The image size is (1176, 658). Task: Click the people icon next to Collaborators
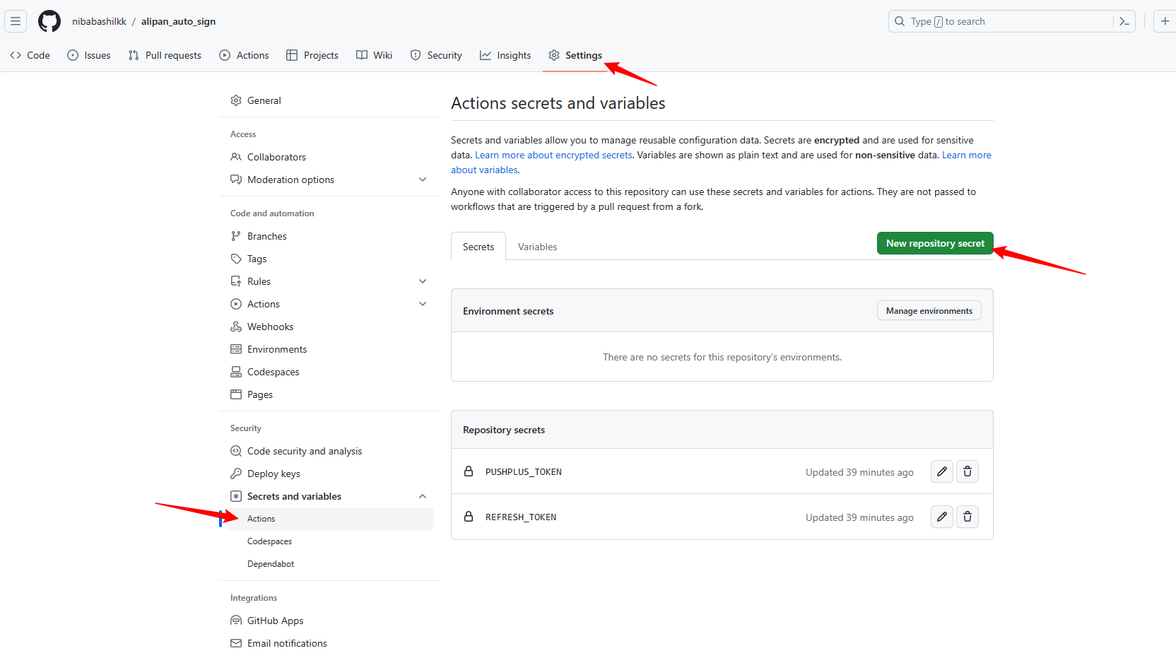pos(236,157)
